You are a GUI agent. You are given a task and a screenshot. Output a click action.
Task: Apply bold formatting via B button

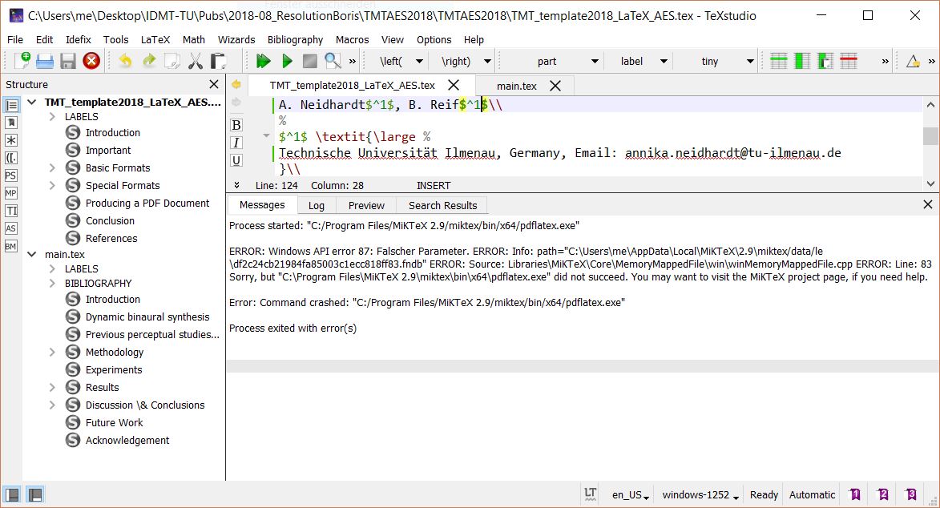[235, 125]
